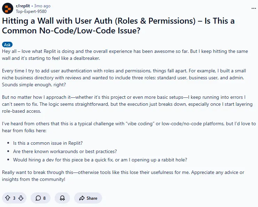Viewport: 258px width, 207px height.
Task: Click the 3mo ago timestamp
Action: [x=42, y=6]
